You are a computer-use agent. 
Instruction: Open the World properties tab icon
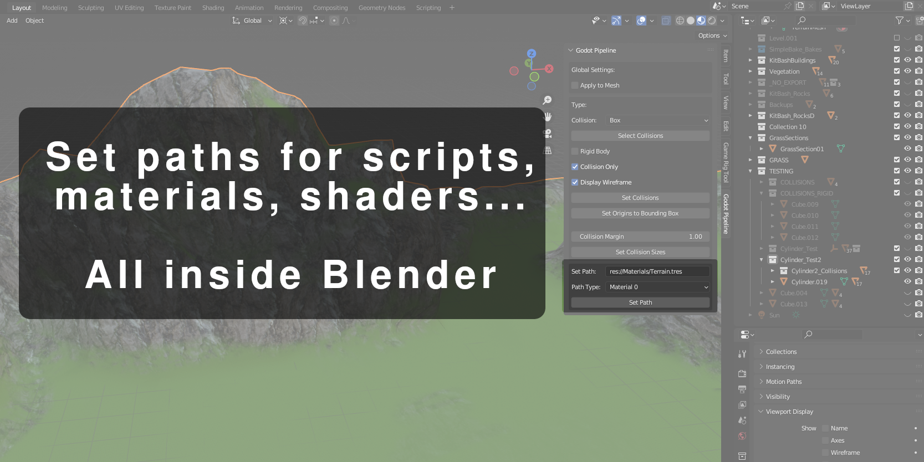pos(742,436)
